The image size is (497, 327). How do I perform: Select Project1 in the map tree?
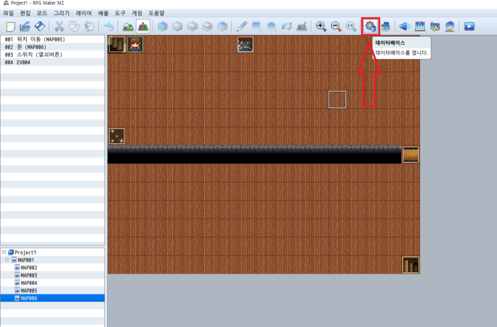tap(25, 252)
